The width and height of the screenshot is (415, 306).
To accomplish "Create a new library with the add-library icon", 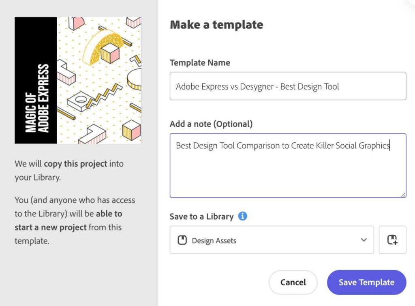I will [x=392, y=240].
